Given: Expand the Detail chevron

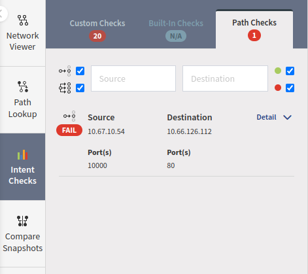Looking at the screenshot, I should pos(287,118).
